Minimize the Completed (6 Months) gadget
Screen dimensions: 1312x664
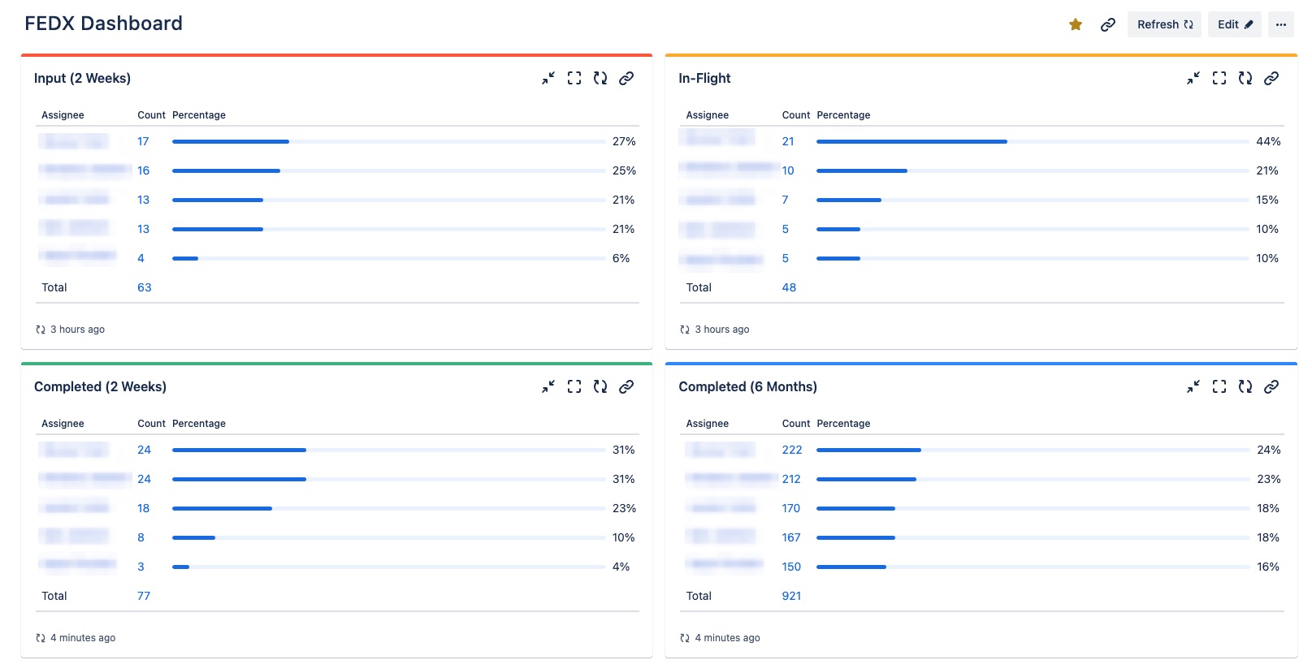pos(1193,386)
